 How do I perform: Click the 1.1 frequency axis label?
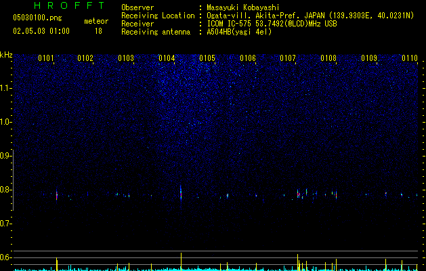point(5,88)
